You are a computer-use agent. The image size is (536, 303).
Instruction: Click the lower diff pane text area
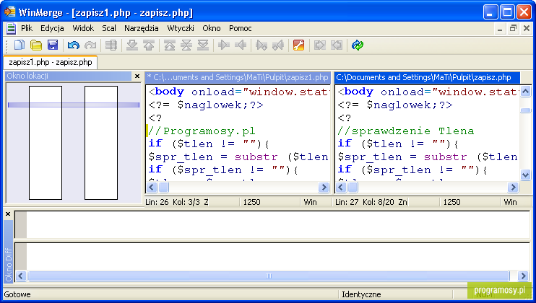pos(278,258)
